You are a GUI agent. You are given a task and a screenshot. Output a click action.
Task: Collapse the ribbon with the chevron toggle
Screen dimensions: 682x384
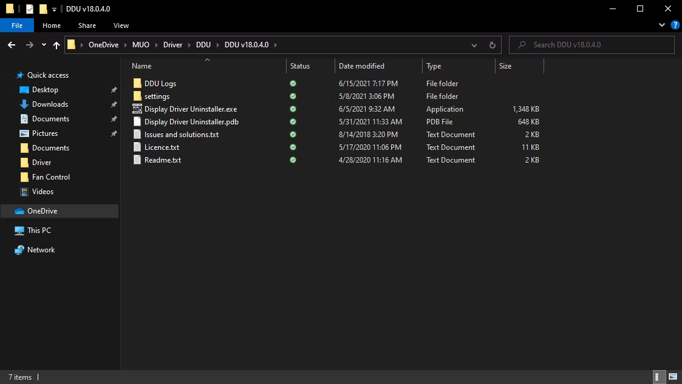pos(661,25)
